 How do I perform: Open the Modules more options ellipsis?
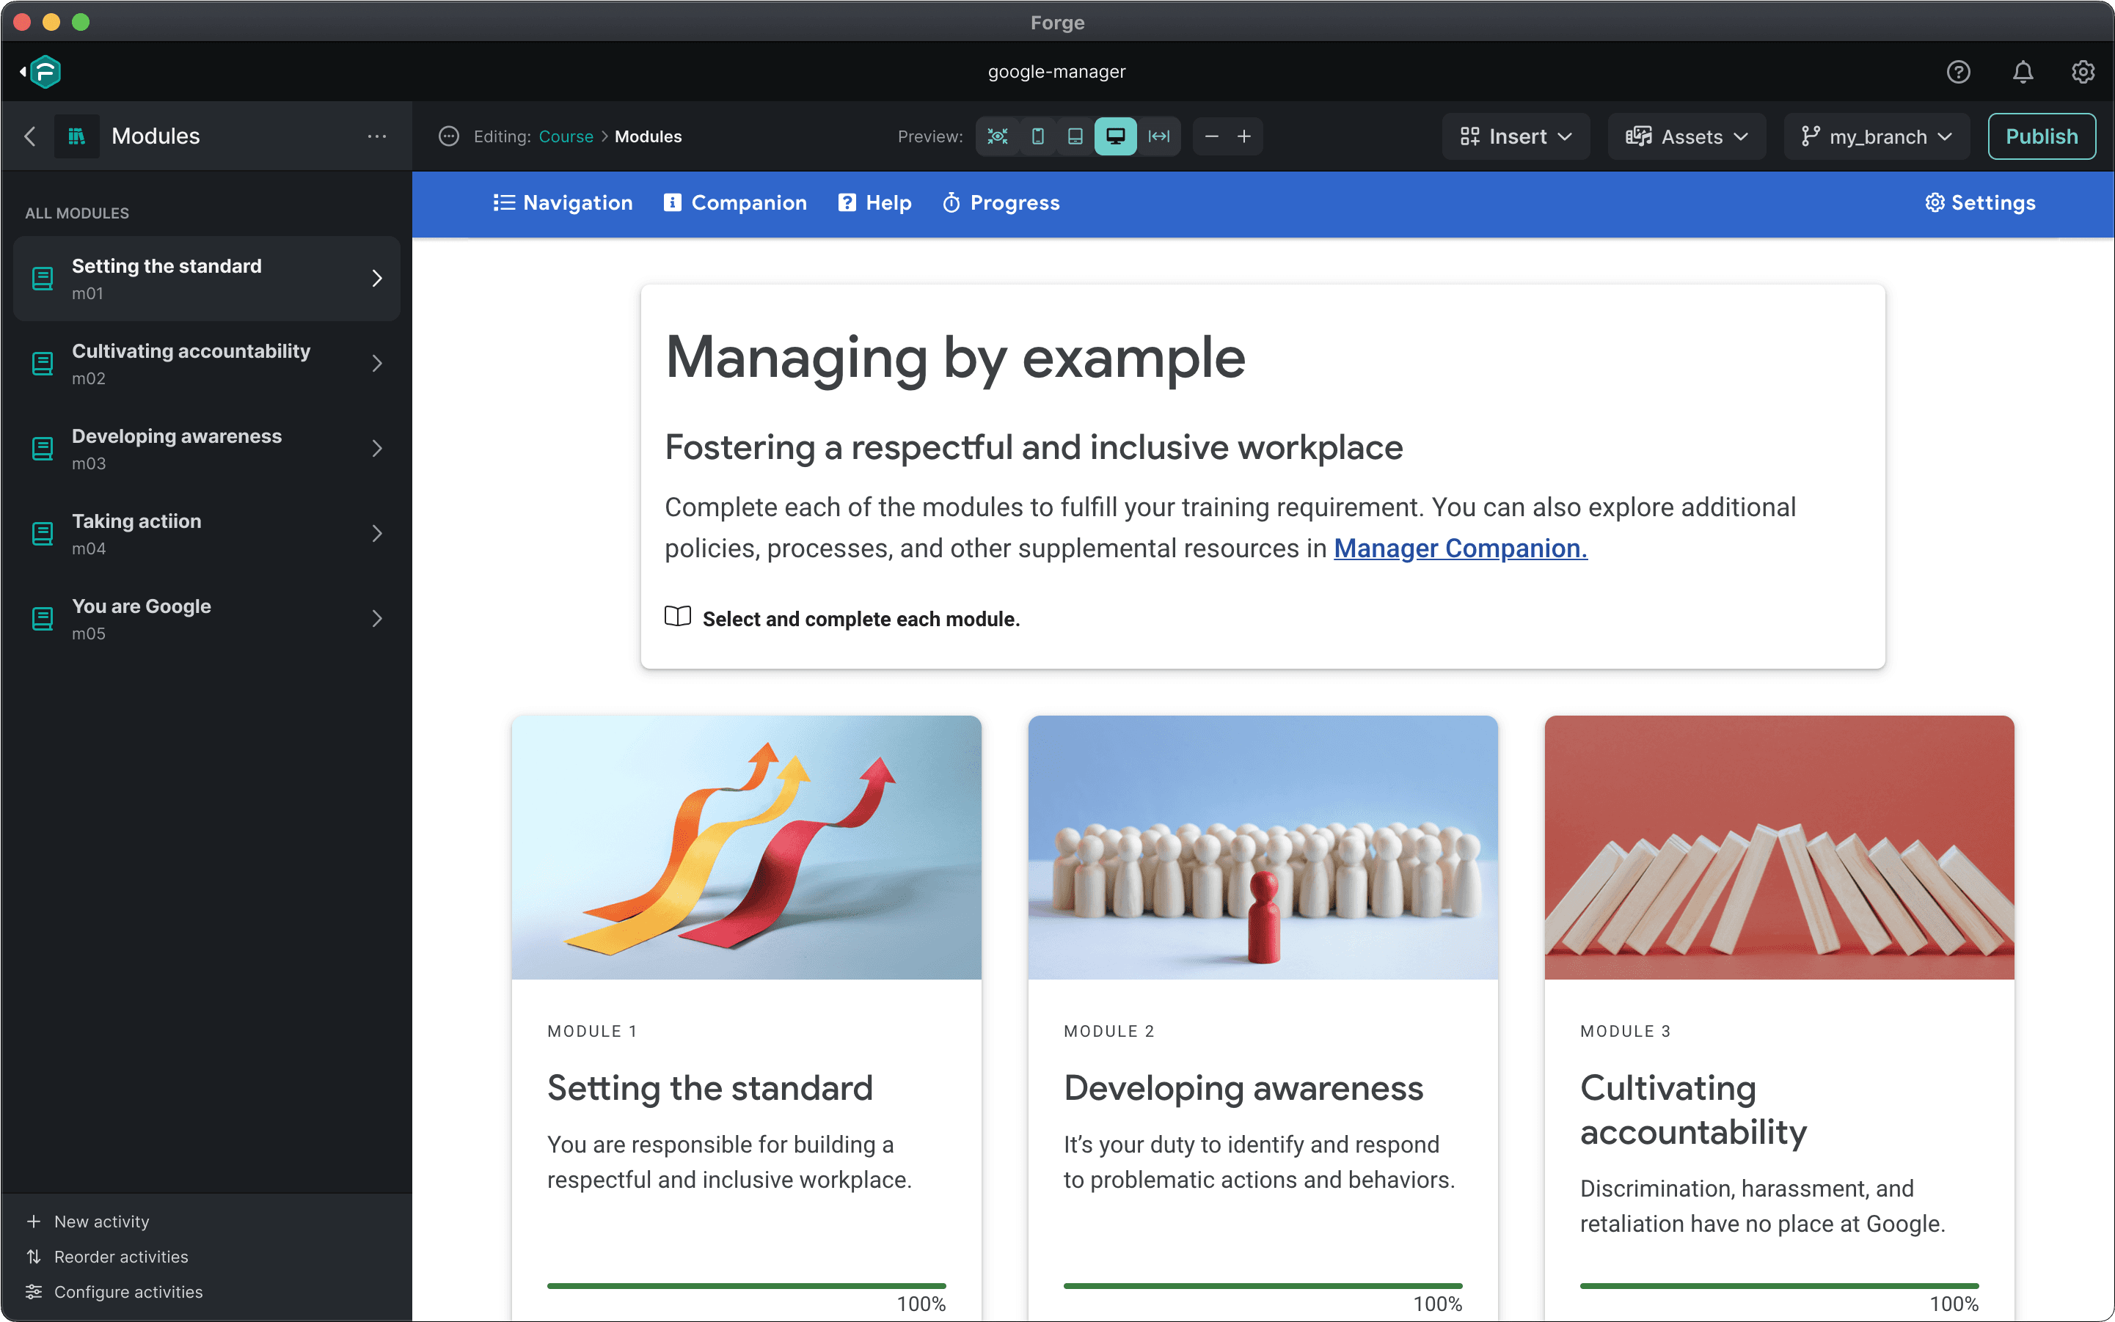click(377, 136)
